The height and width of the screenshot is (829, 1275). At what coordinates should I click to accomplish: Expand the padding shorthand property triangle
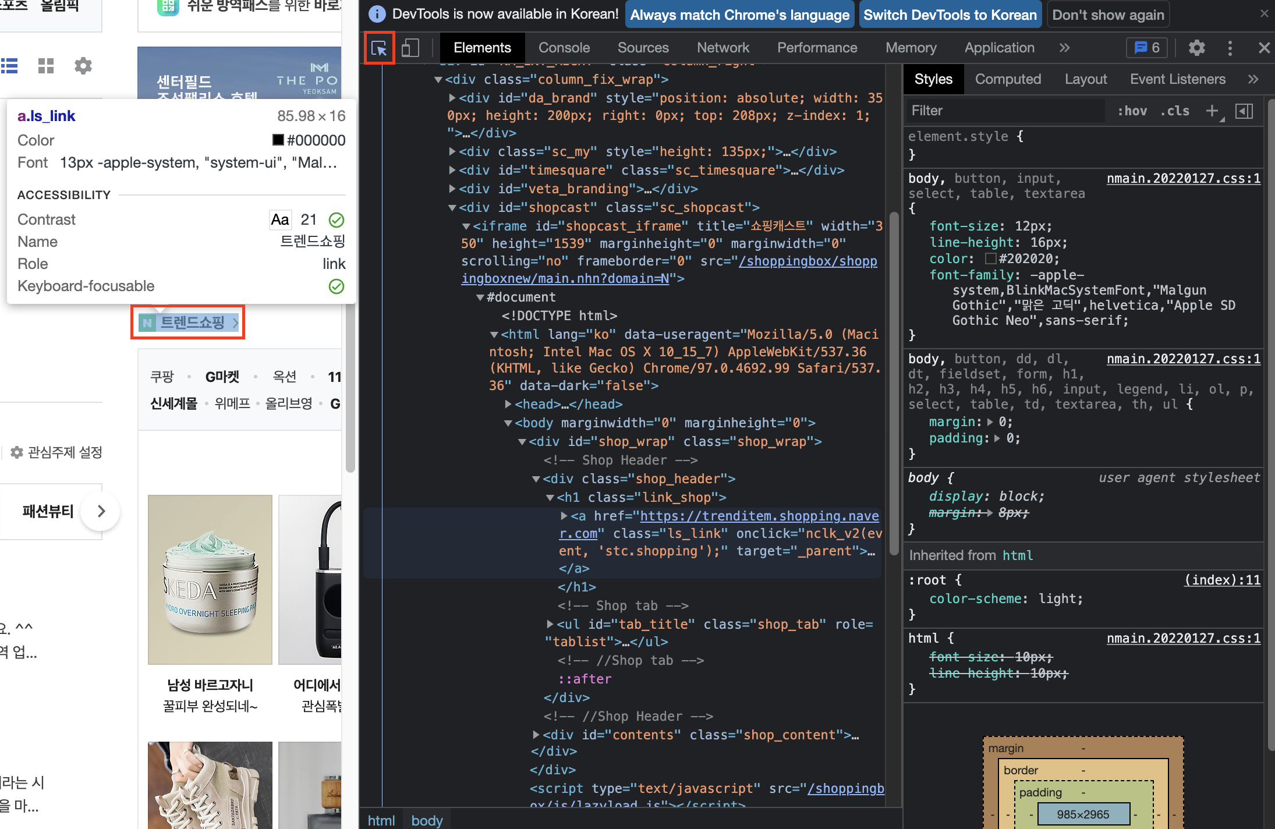997,438
